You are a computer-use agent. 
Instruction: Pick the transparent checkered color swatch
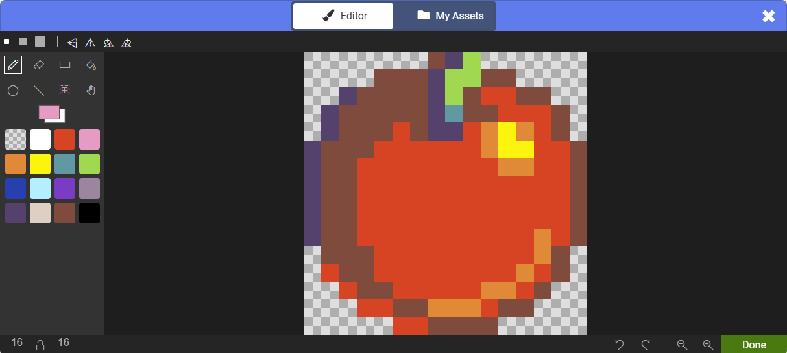coord(16,139)
